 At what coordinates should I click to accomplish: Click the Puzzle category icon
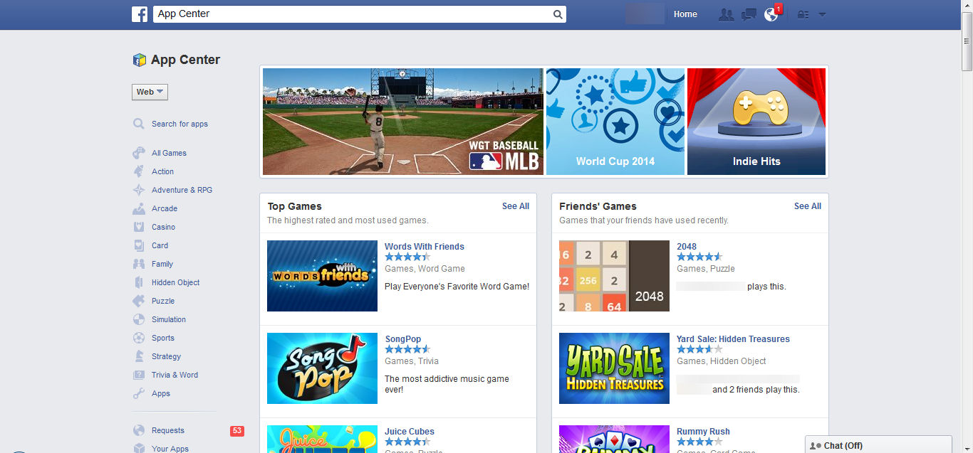[139, 301]
